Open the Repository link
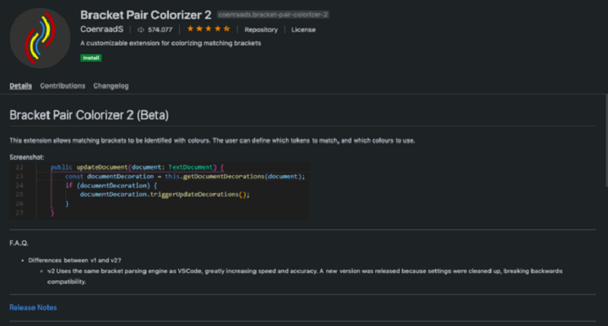 261,30
